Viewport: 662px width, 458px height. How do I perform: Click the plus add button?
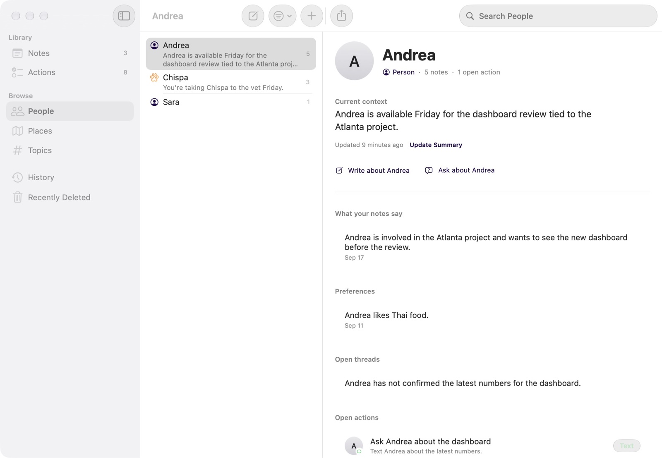(x=312, y=16)
